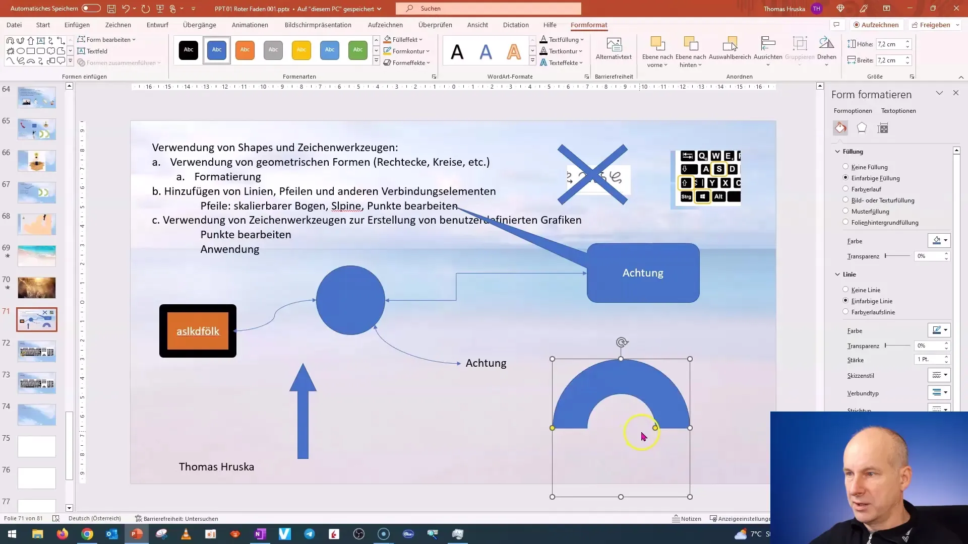Click Ebene nach vorne icon

[x=657, y=44]
